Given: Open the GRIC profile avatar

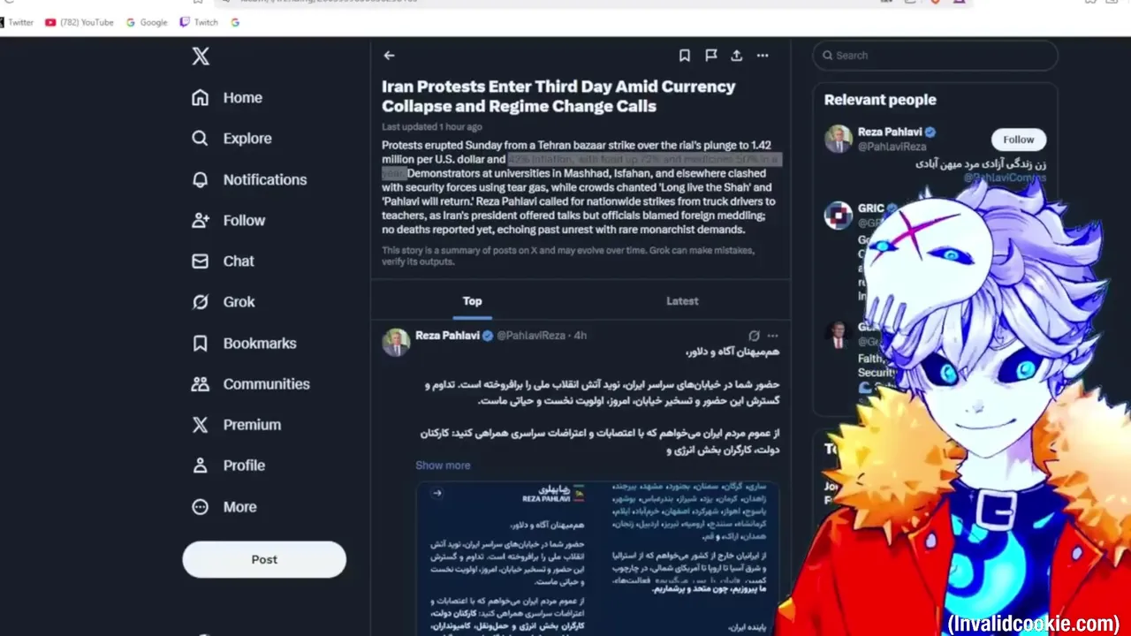Looking at the screenshot, I should tap(839, 216).
